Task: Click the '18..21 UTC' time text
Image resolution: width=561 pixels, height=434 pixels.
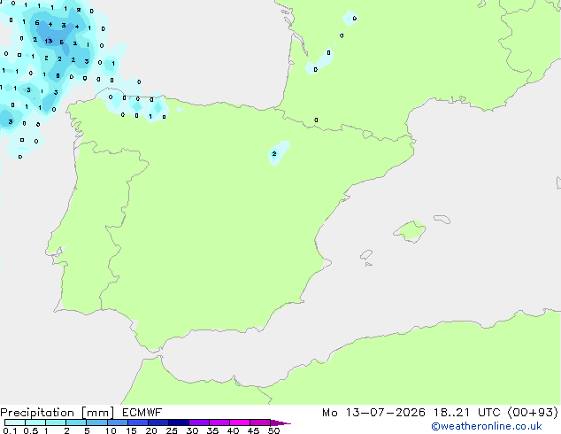Action: (x=466, y=413)
